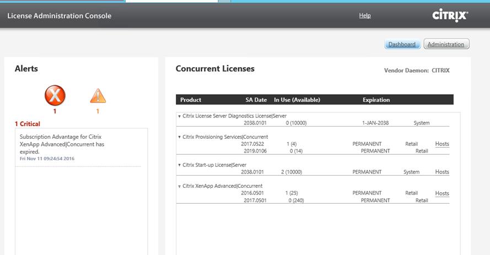Click the usage value 1 (4)
This screenshot has height=255, width=490.
click(x=291, y=144)
